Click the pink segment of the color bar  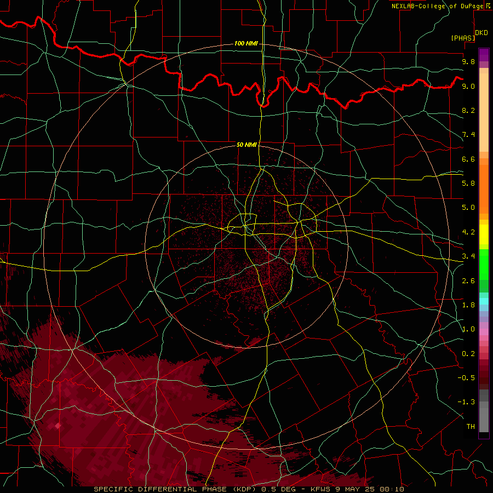(x=484, y=332)
